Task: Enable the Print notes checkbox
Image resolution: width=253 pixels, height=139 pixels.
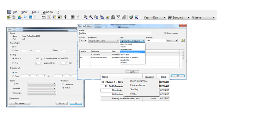Action: click(x=10, y=99)
